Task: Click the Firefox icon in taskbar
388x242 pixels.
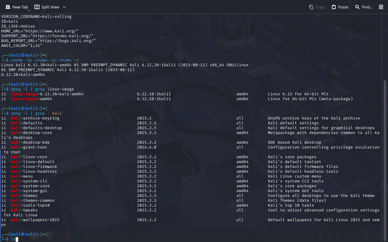Action: [66, 235]
